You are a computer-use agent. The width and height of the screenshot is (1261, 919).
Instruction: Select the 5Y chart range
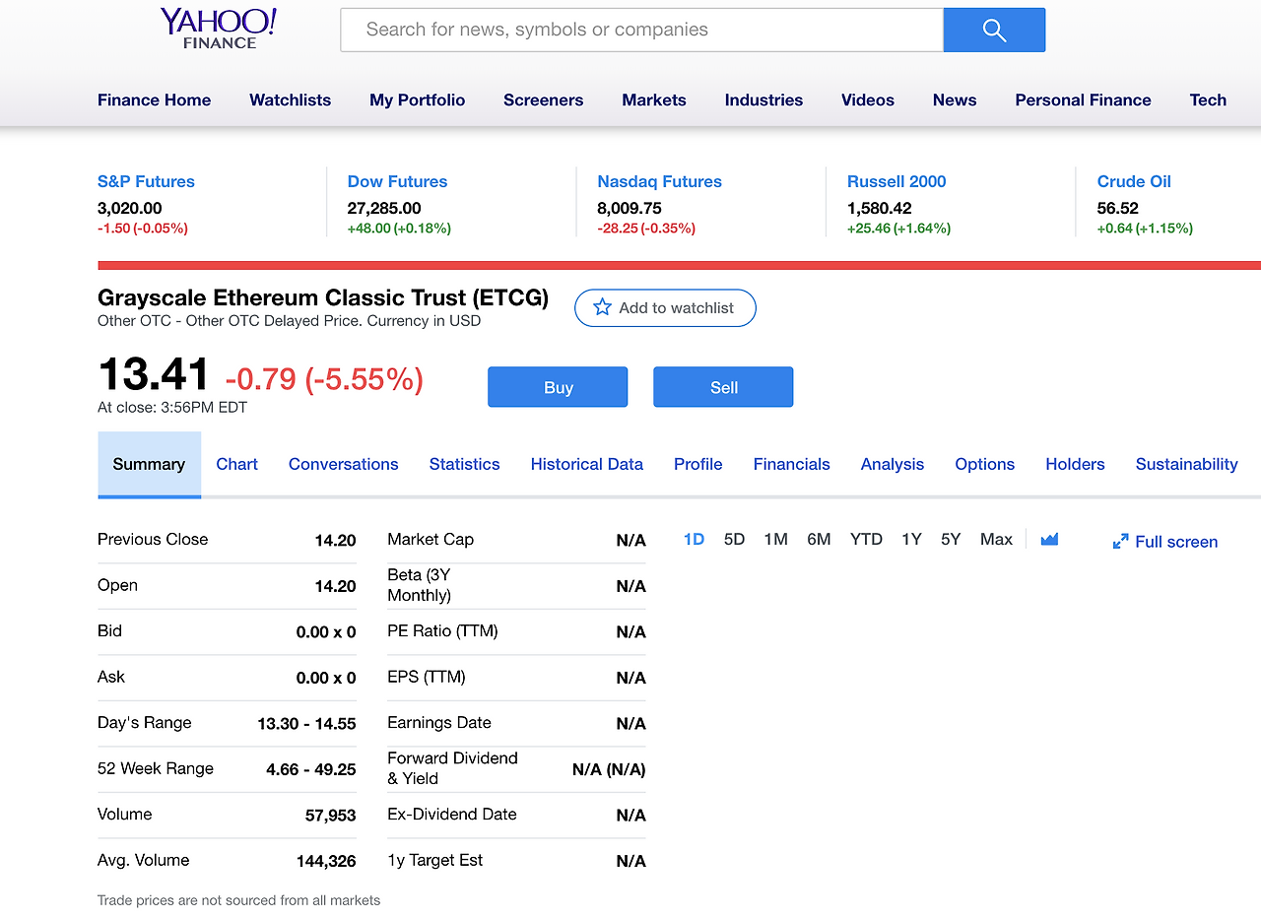(951, 539)
